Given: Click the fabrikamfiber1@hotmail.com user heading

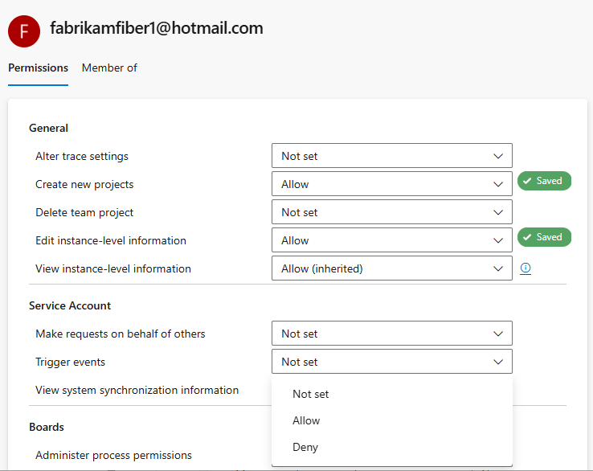Looking at the screenshot, I should [x=157, y=28].
